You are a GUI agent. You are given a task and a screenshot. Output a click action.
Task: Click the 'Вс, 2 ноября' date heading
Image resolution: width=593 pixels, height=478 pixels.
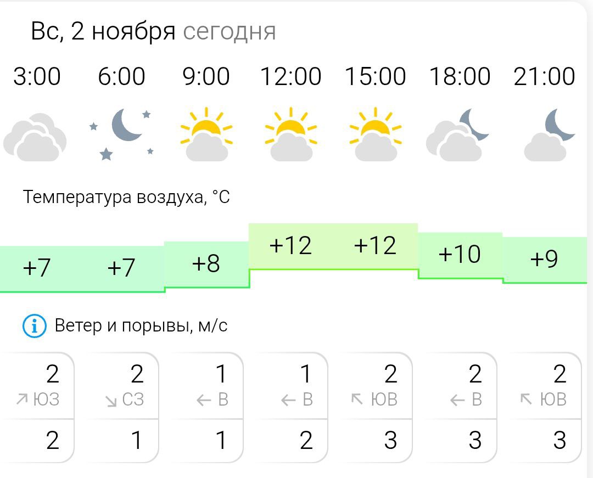click(x=103, y=32)
